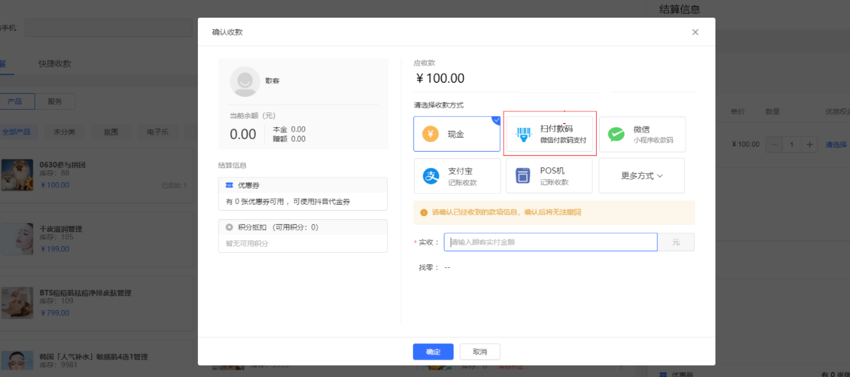Click the POS terminal icon
The width and height of the screenshot is (850, 377).
click(x=523, y=176)
